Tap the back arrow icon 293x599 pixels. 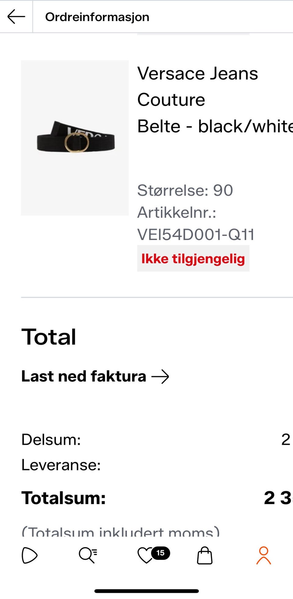point(16,16)
